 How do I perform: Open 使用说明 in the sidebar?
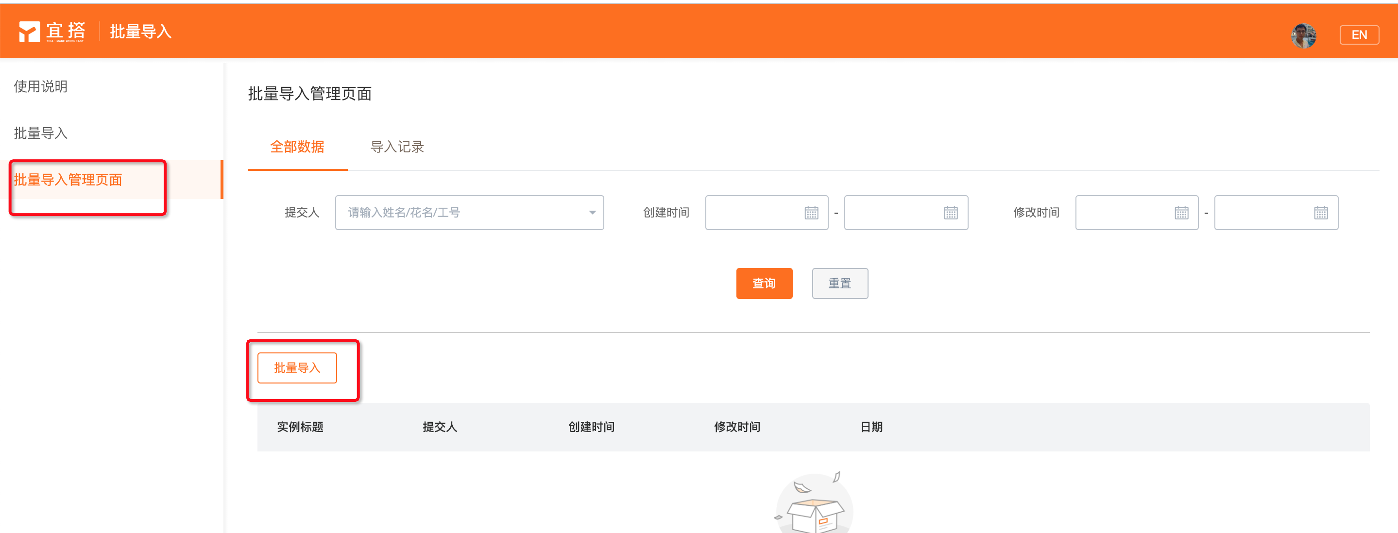tap(41, 86)
